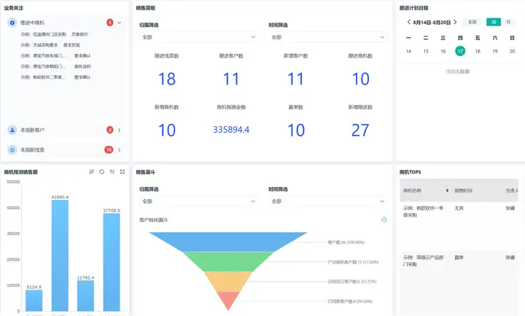Go to next week in calendar
This screenshot has height=316, width=525.
455,22
